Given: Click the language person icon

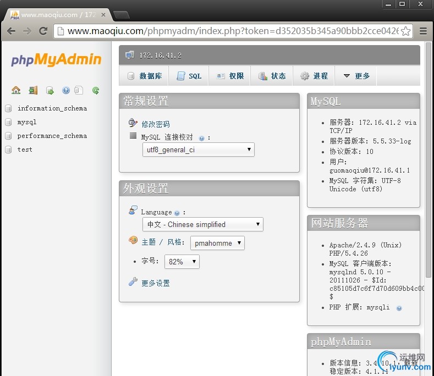Looking at the screenshot, I should click(x=133, y=211).
